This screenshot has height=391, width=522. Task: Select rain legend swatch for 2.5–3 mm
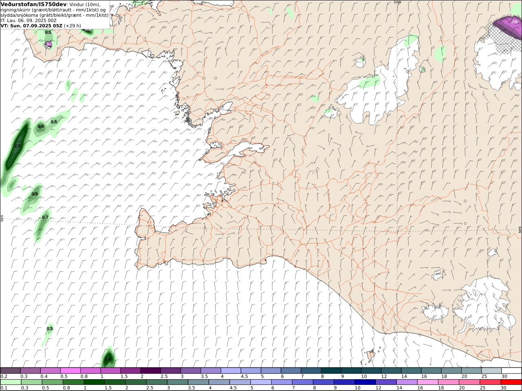click(157, 382)
